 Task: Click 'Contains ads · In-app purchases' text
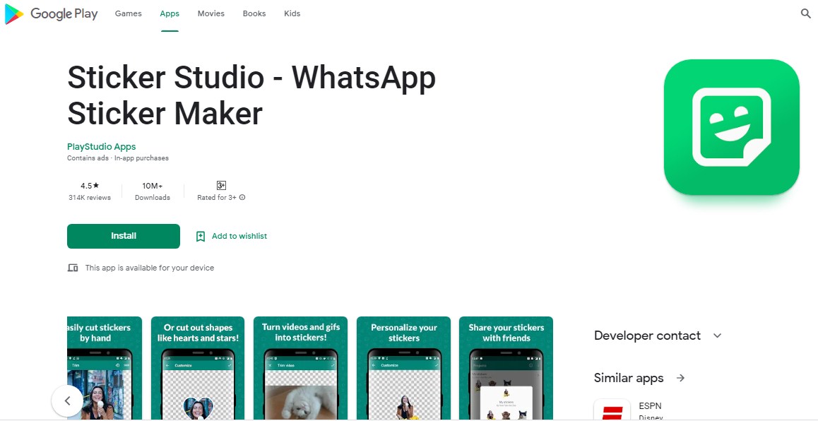(118, 158)
